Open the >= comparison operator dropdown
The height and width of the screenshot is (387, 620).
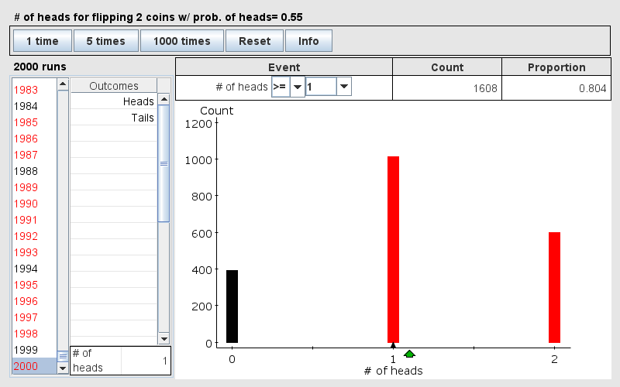(x=297, y=87)
